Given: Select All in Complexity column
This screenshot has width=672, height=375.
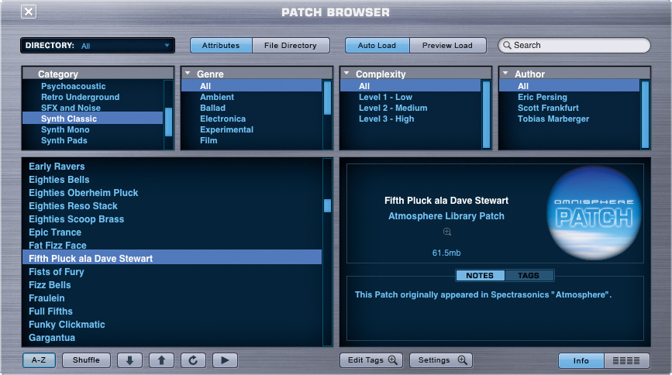Looking at the screenshot, I should click(411, 86).
